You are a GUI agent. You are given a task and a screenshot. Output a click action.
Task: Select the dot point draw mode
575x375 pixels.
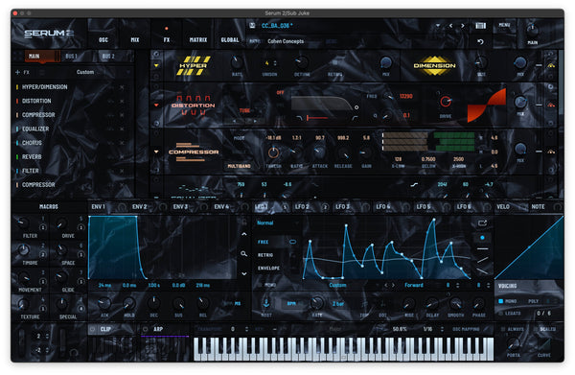coord(482,238)
